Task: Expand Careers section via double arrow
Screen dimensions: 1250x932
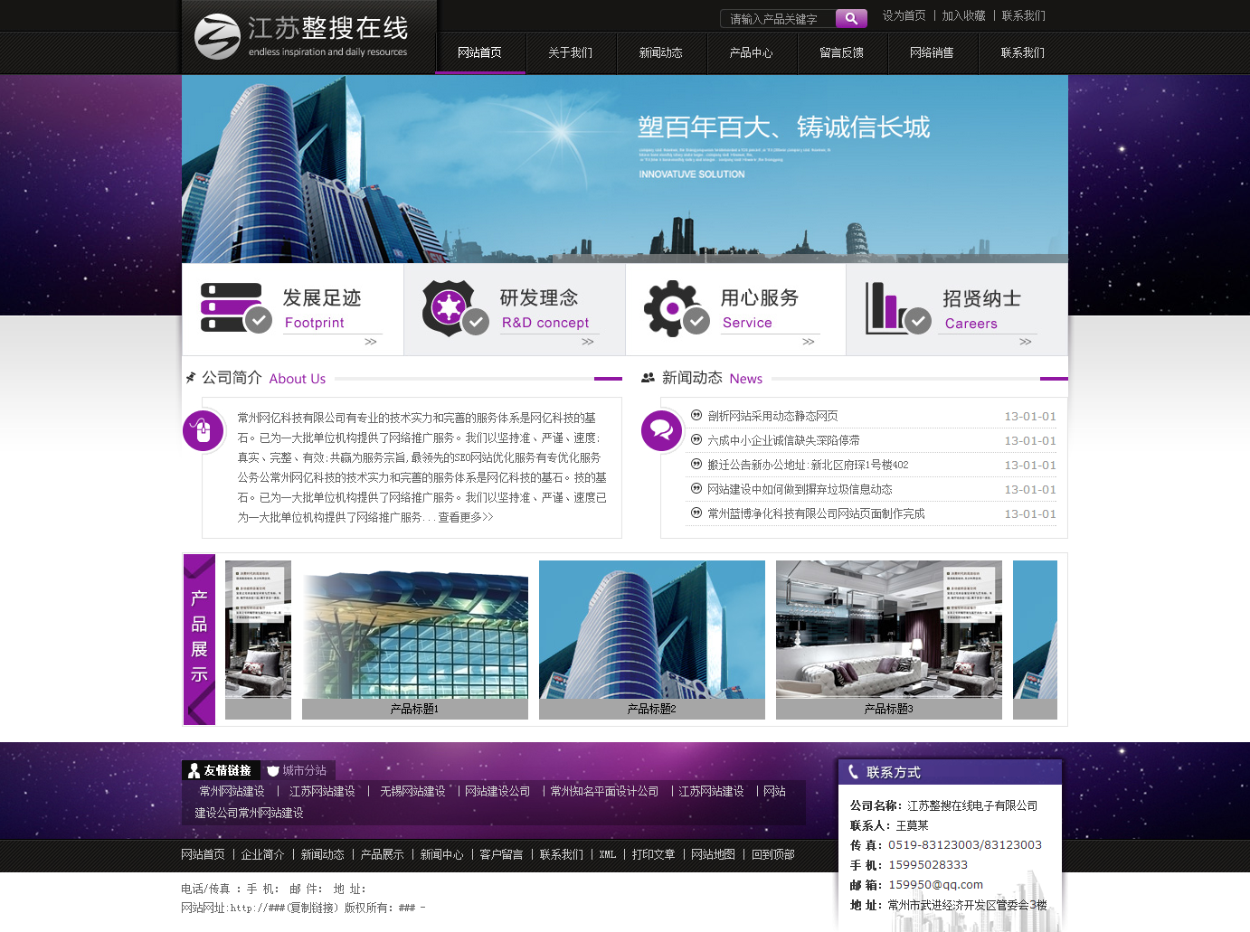Action: (x=1026, y=342)
